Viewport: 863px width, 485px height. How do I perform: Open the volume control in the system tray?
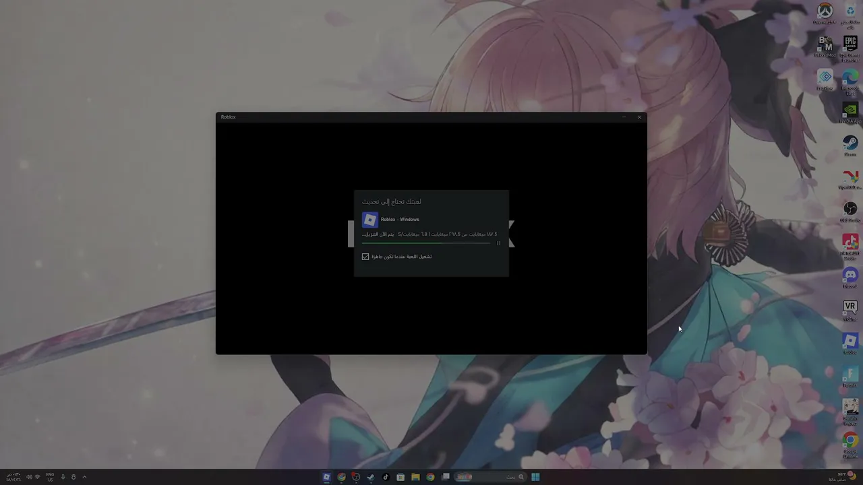point(29,477)
